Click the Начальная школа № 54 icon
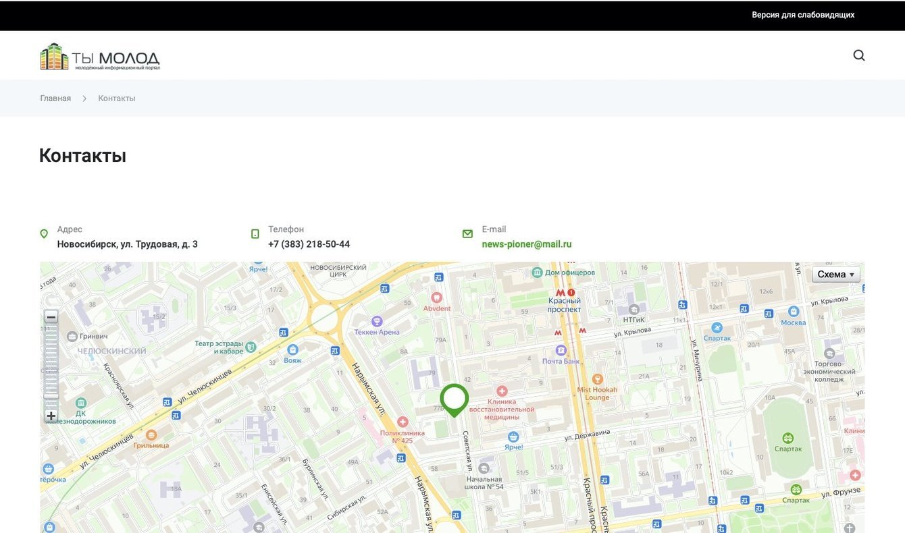The width and height of the screenshot is (905, 533). 484,468
